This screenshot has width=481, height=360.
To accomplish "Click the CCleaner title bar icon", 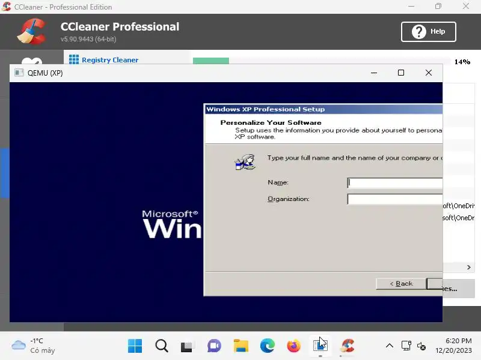I will click(x=6, y=7).
